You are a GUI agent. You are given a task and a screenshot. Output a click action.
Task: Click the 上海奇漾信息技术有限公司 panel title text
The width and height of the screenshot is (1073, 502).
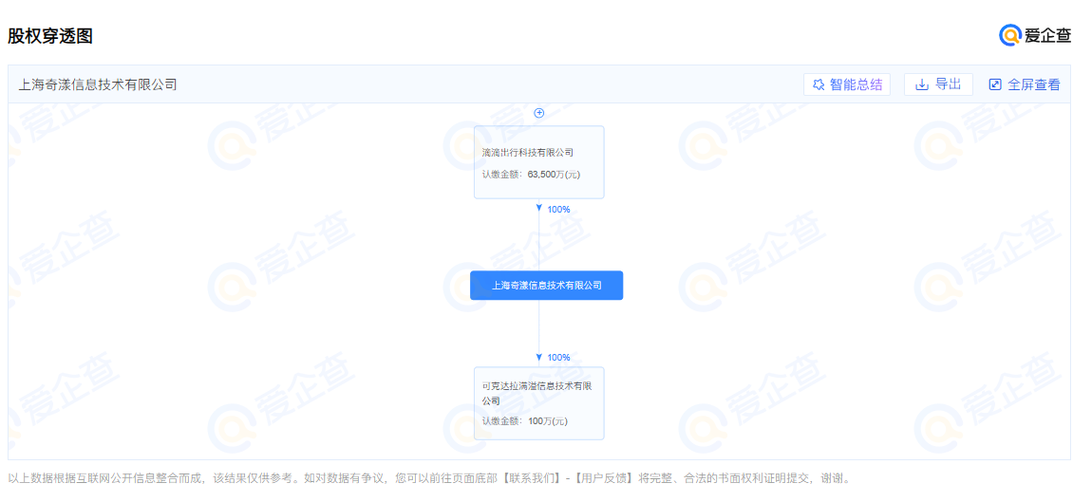coord(97,84)
